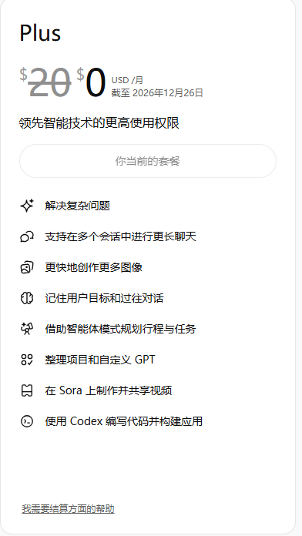Click 记住用户目标和过往对话 text
The width and height of the screenshot is (302, 536).
[104, 298]
